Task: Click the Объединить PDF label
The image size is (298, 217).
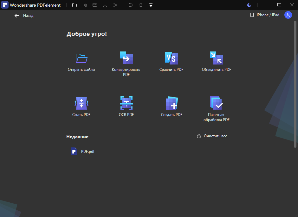Action: pyautogui.click(x=217, y=70)
